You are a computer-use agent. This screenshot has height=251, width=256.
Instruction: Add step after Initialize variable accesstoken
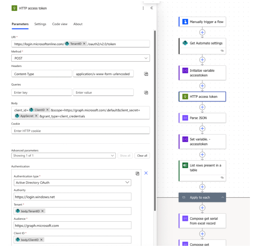[x=202, y=86]
